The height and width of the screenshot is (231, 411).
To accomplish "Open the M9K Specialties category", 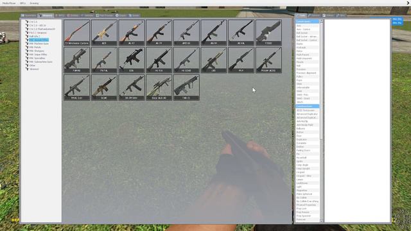I will (37, 58).
